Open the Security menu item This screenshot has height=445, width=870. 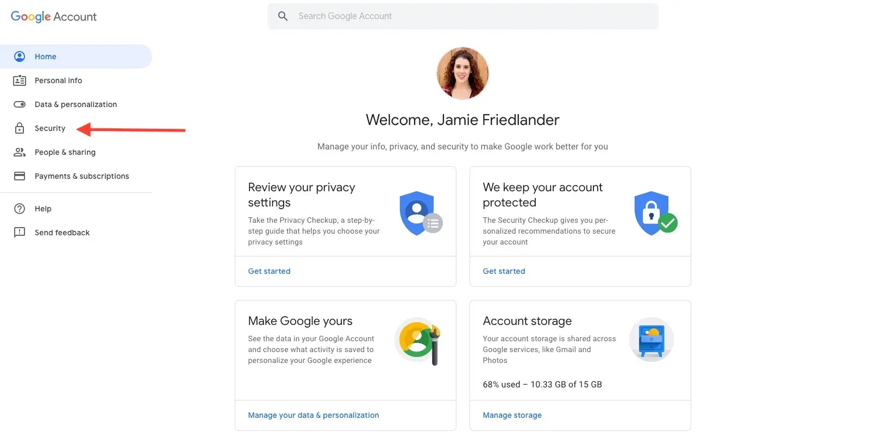[50, 128]
